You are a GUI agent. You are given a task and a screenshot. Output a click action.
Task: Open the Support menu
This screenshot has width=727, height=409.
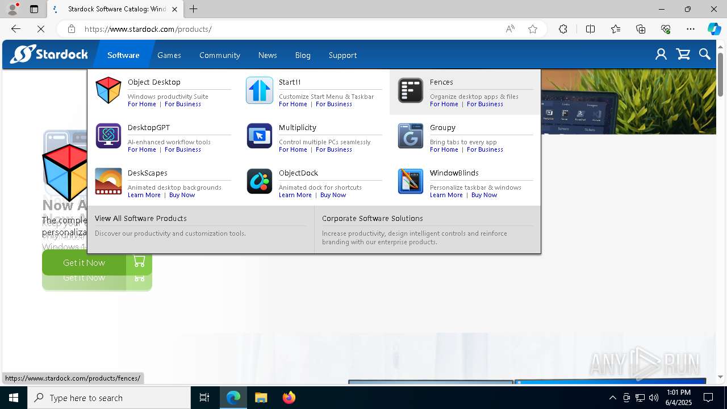point(342,55)
